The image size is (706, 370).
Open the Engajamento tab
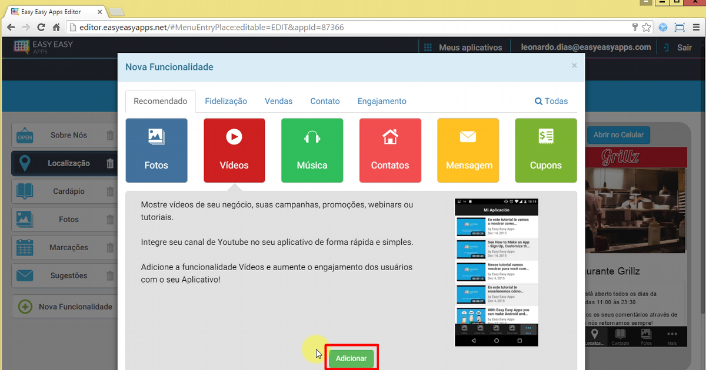coord(382,101)
